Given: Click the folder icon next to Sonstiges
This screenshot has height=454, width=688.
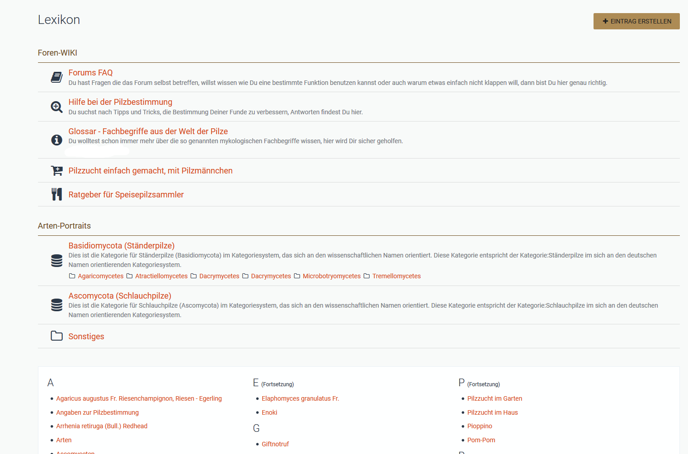Looking at the screenshot, I should (57, 336).
